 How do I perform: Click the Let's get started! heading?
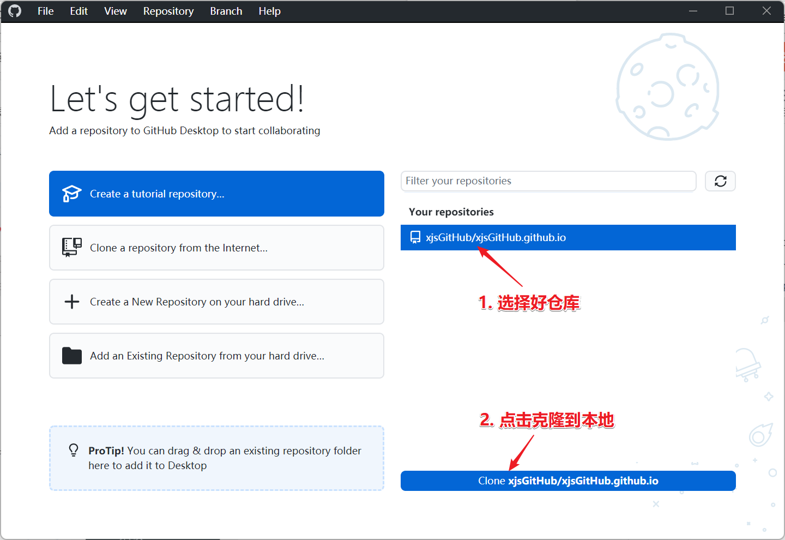[x=177, y=99]
